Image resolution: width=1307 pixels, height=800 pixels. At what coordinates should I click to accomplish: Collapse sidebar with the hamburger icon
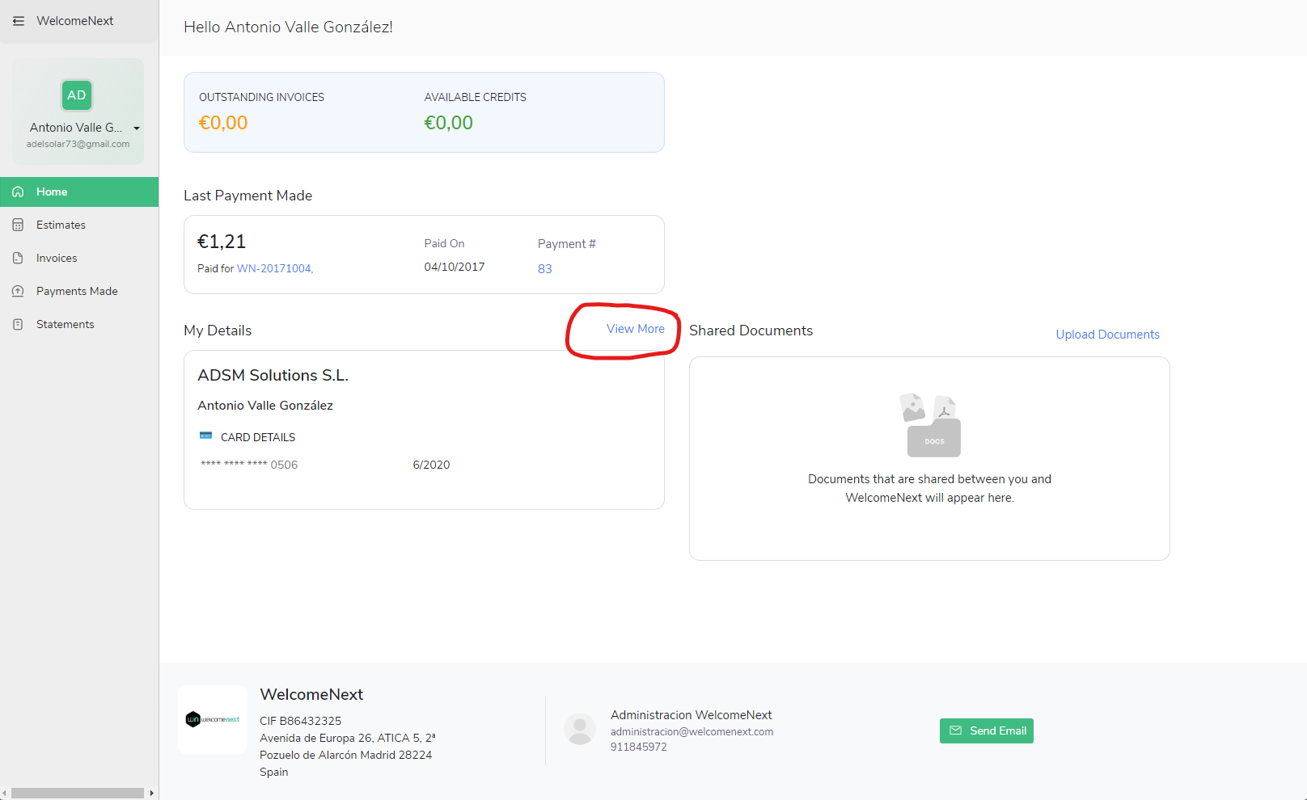[19, 21]
